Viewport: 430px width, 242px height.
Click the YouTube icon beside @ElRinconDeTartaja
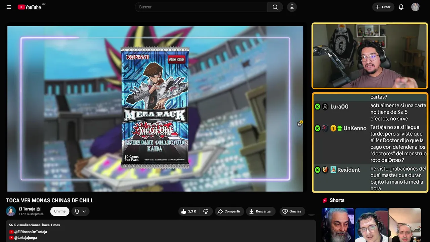click(11, 232)
